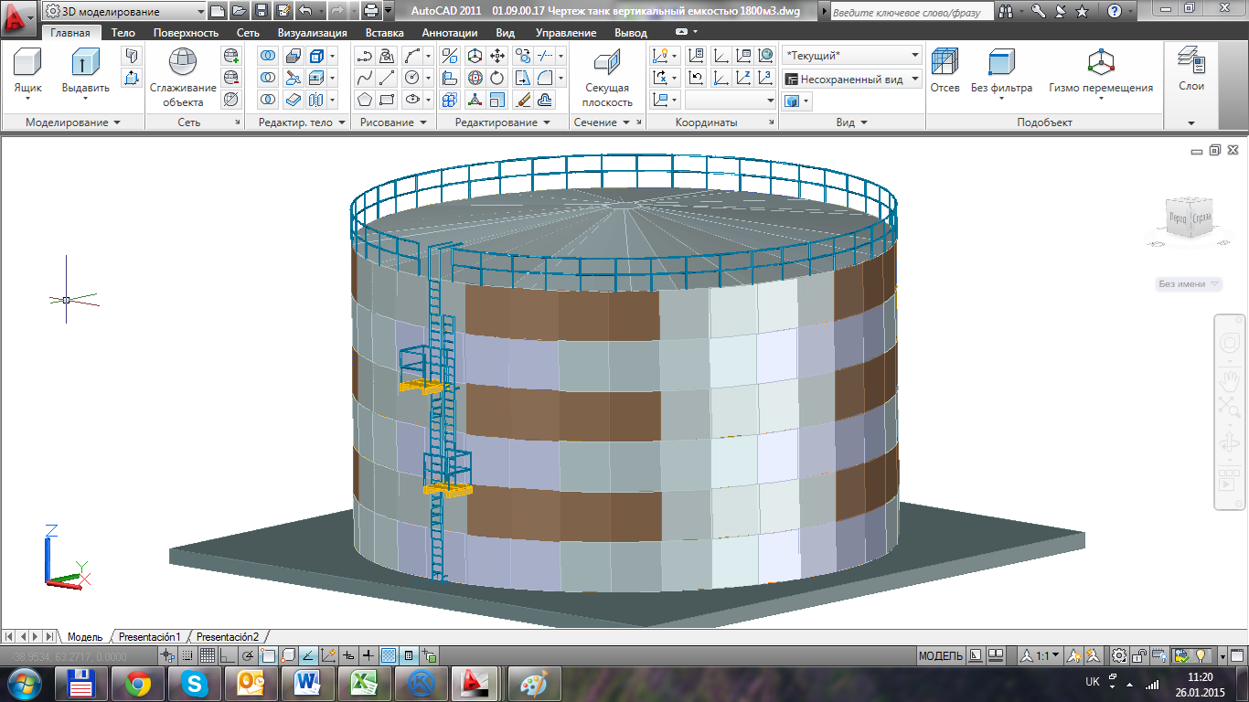
Task: Toggle Snap mode in status bar
Action: [x=187, y=655]
